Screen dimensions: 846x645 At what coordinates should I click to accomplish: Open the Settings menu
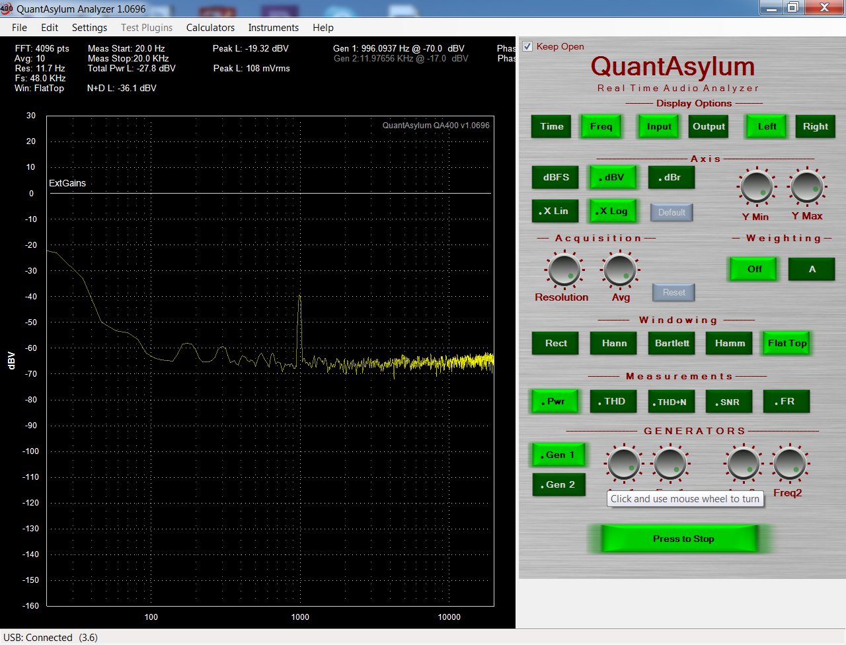tap(89, 27)
